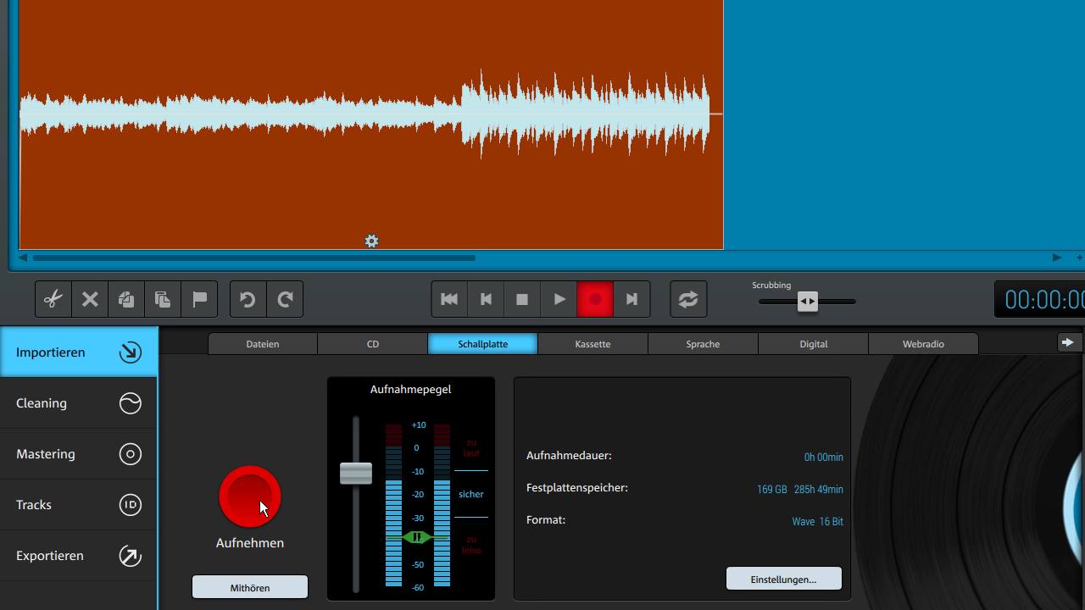Click the time counter display
The height and width of the screenshot is (610, 1085).
tap(1040, 300)
